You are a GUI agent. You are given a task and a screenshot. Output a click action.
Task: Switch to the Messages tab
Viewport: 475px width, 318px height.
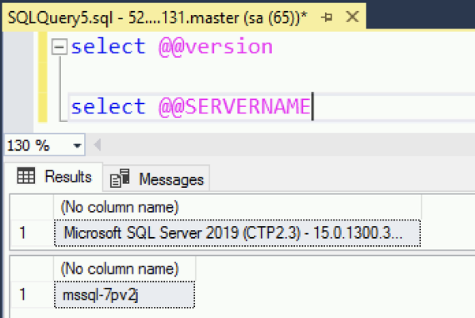pyautogui.click(x=156, y=179)
